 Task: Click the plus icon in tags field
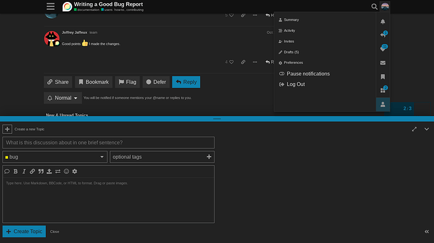click(209, 157)
